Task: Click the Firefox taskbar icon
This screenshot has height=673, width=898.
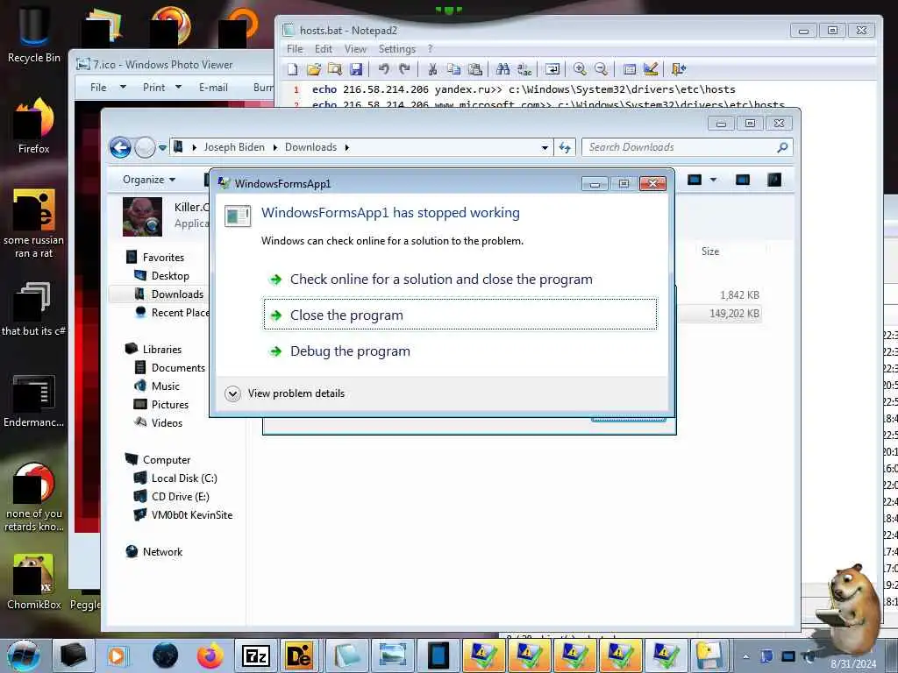Action: (210, 655)
